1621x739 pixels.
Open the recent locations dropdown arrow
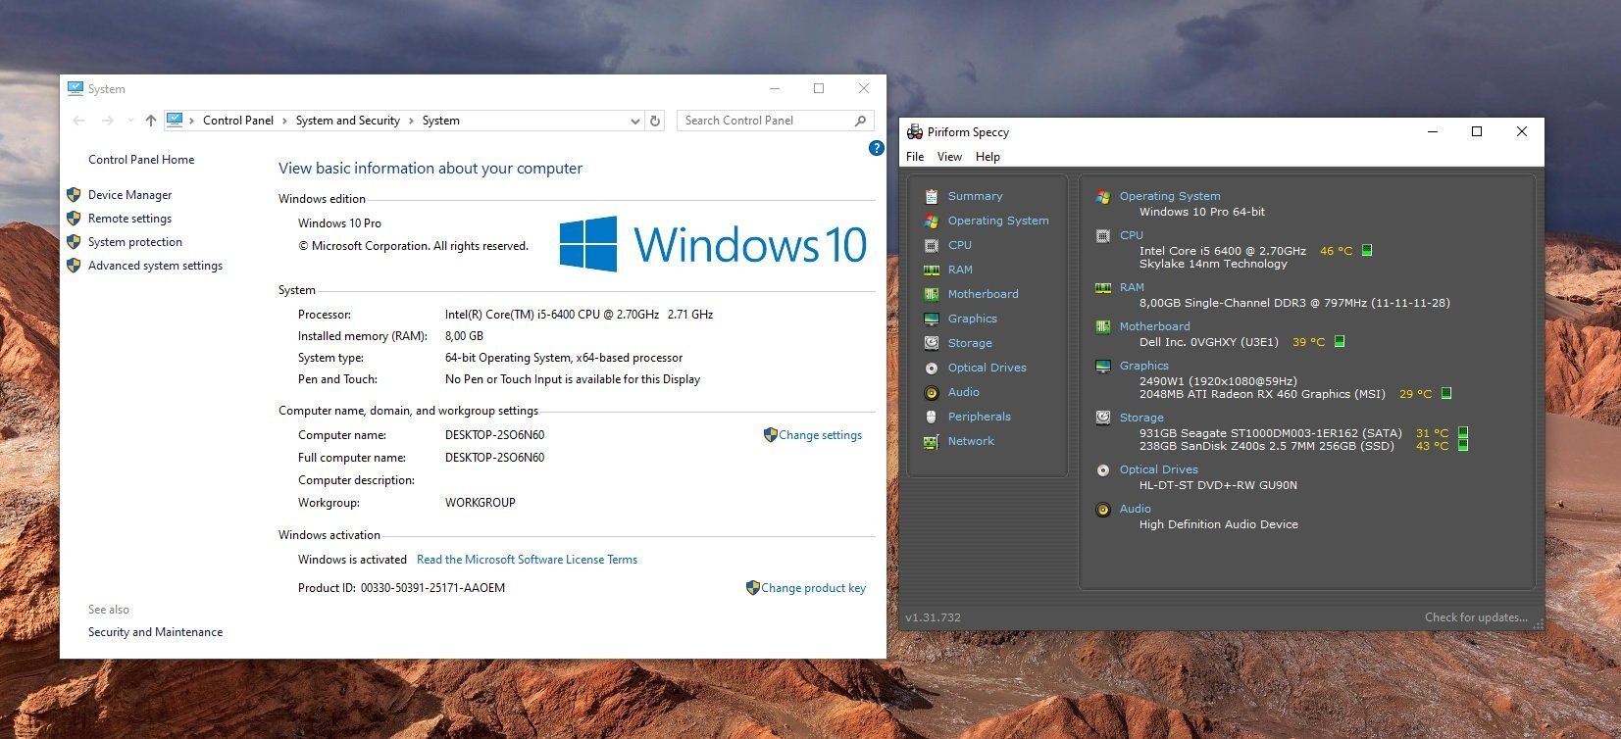click(130, 121)
